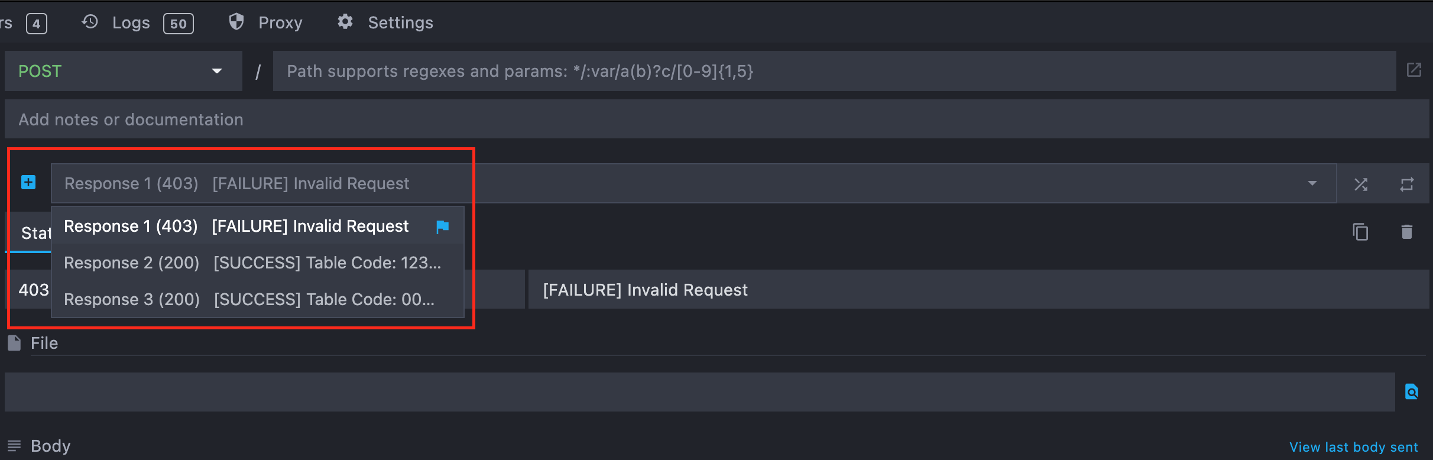Copy the response with the duplicate icon
Viewport: 1433px width, 460px height.
pos(1361,232)
